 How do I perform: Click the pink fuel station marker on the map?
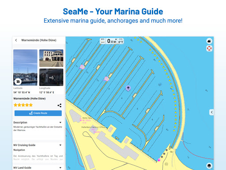(x=159, y=160)
